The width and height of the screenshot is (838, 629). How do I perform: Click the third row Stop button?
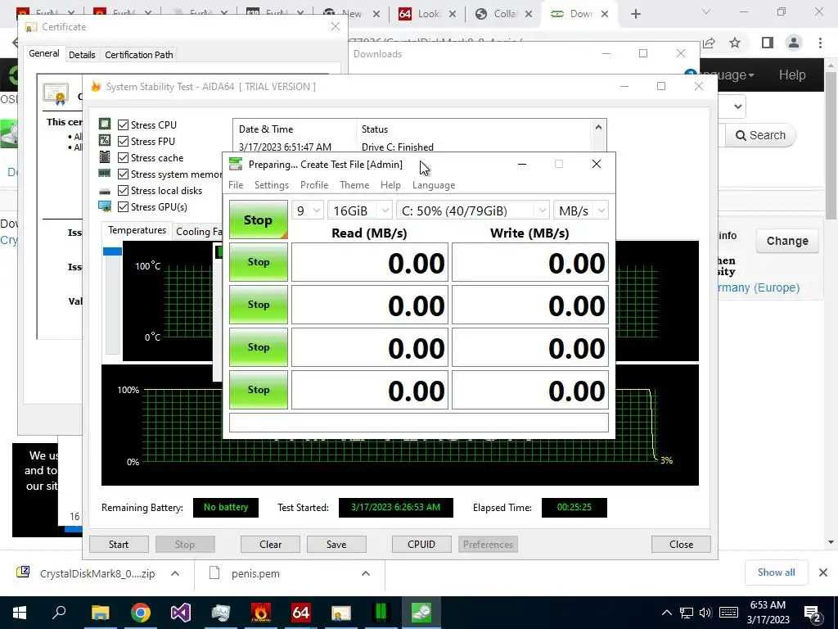click(x=259, y=347)
